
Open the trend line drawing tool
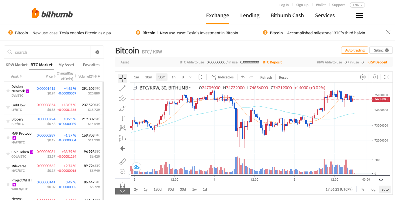pyautogui.click(x=122, y=88)
